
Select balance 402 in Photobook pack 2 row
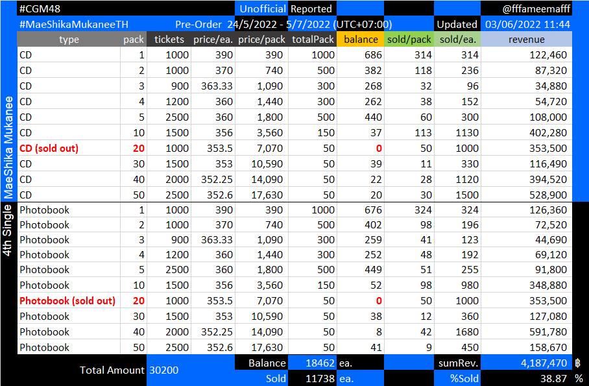coord(361,224)
